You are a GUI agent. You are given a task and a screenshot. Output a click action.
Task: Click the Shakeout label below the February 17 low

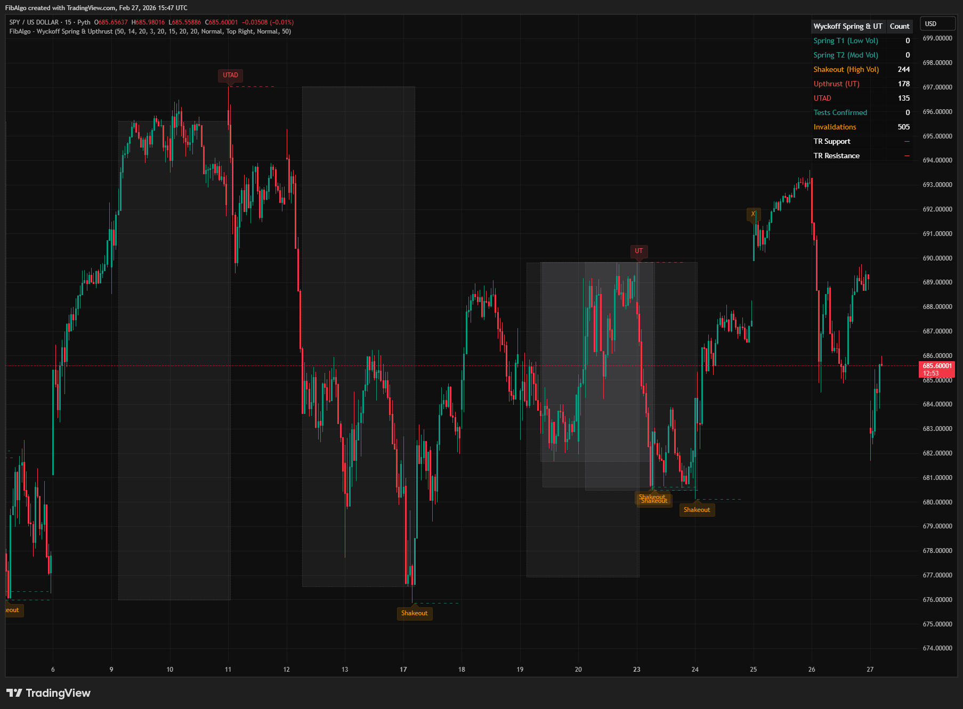(415, 613)
